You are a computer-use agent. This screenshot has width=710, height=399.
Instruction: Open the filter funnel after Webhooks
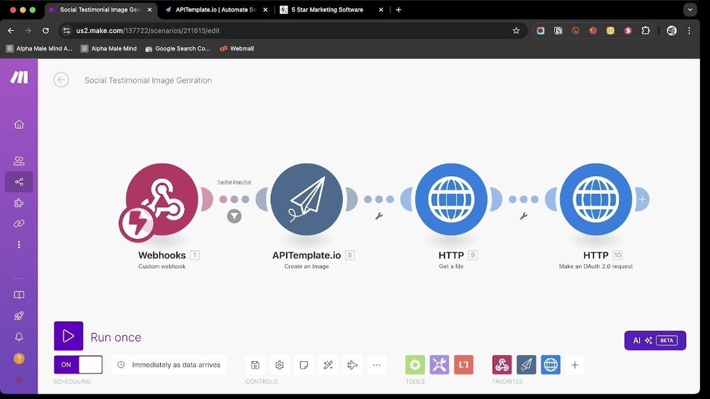pos(234,216)
